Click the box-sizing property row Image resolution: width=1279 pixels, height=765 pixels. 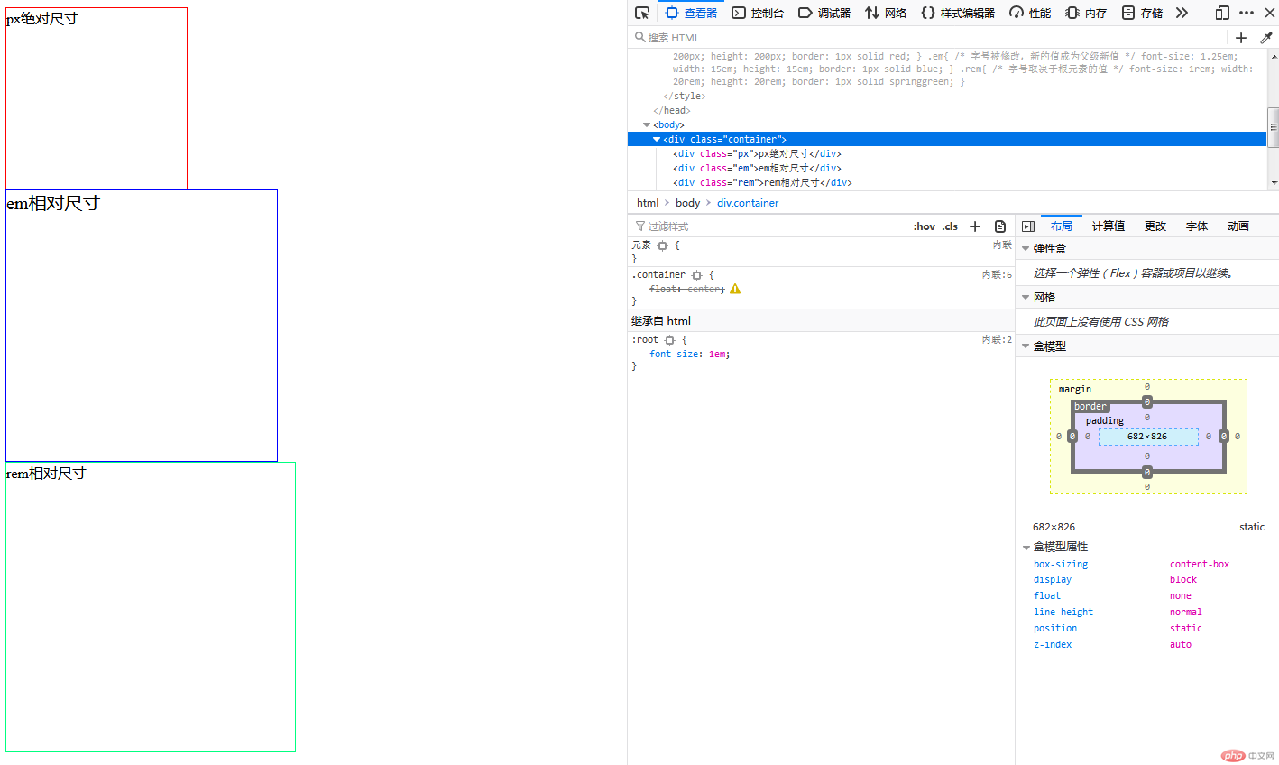1146,565
